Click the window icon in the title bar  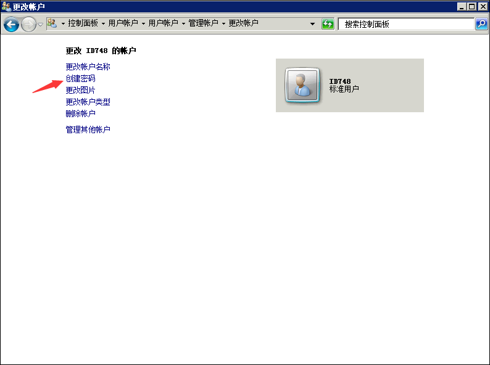[x=6, y=6]
